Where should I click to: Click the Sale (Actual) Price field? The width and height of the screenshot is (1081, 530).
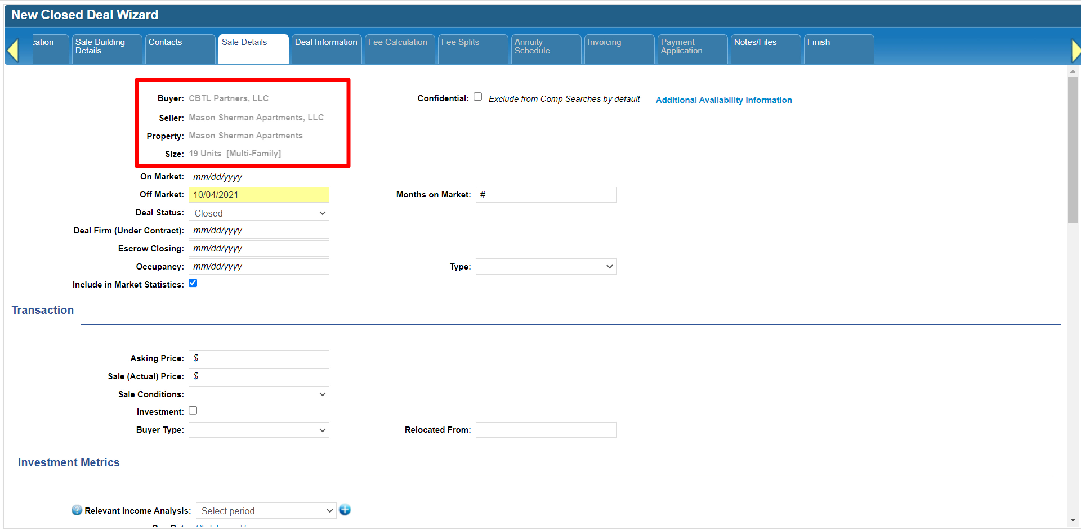tap(259, 376)
